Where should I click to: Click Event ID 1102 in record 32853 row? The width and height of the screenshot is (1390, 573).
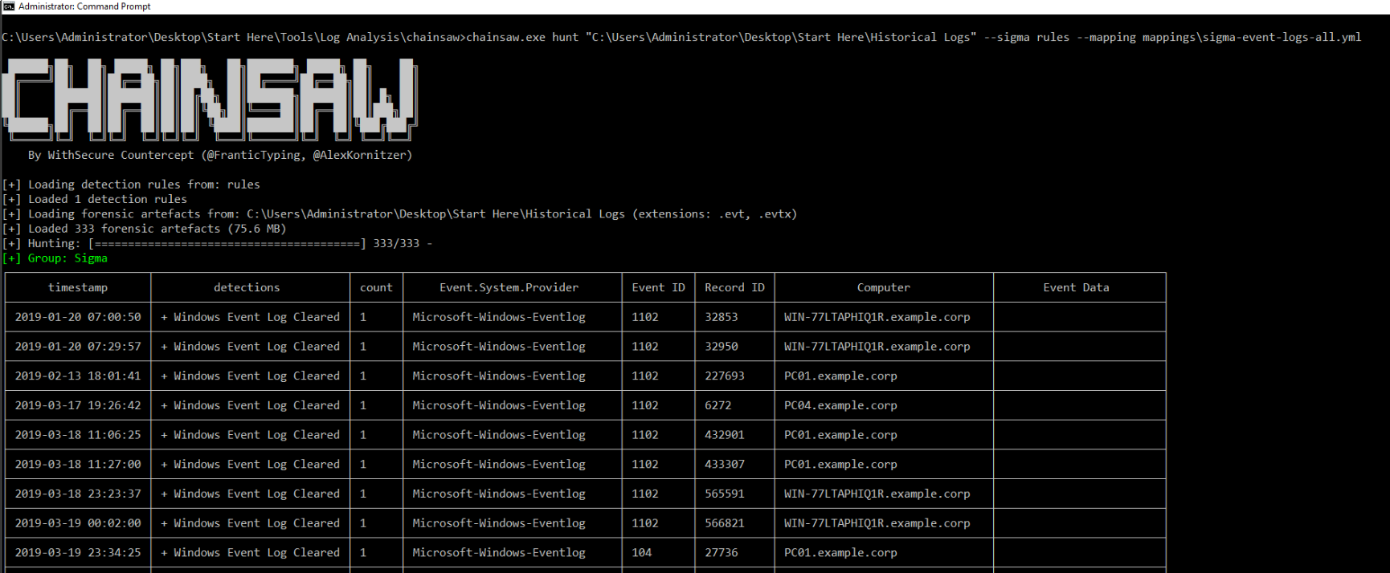(x=645, y=317)
